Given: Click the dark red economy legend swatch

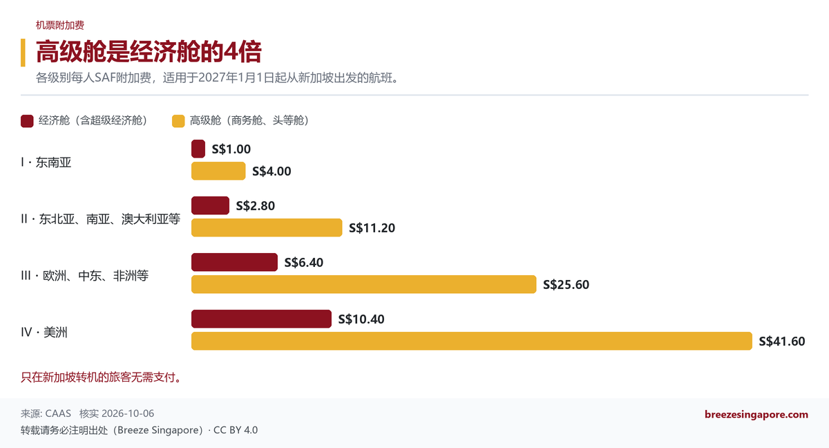Looking at the screenshot, I should (x=27, y=120).
